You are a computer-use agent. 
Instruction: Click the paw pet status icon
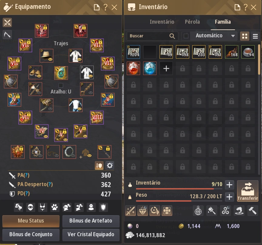point(55,207)
